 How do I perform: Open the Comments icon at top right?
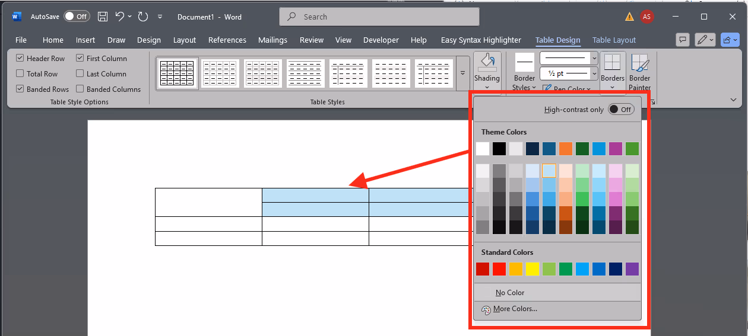tap(683, 40)
